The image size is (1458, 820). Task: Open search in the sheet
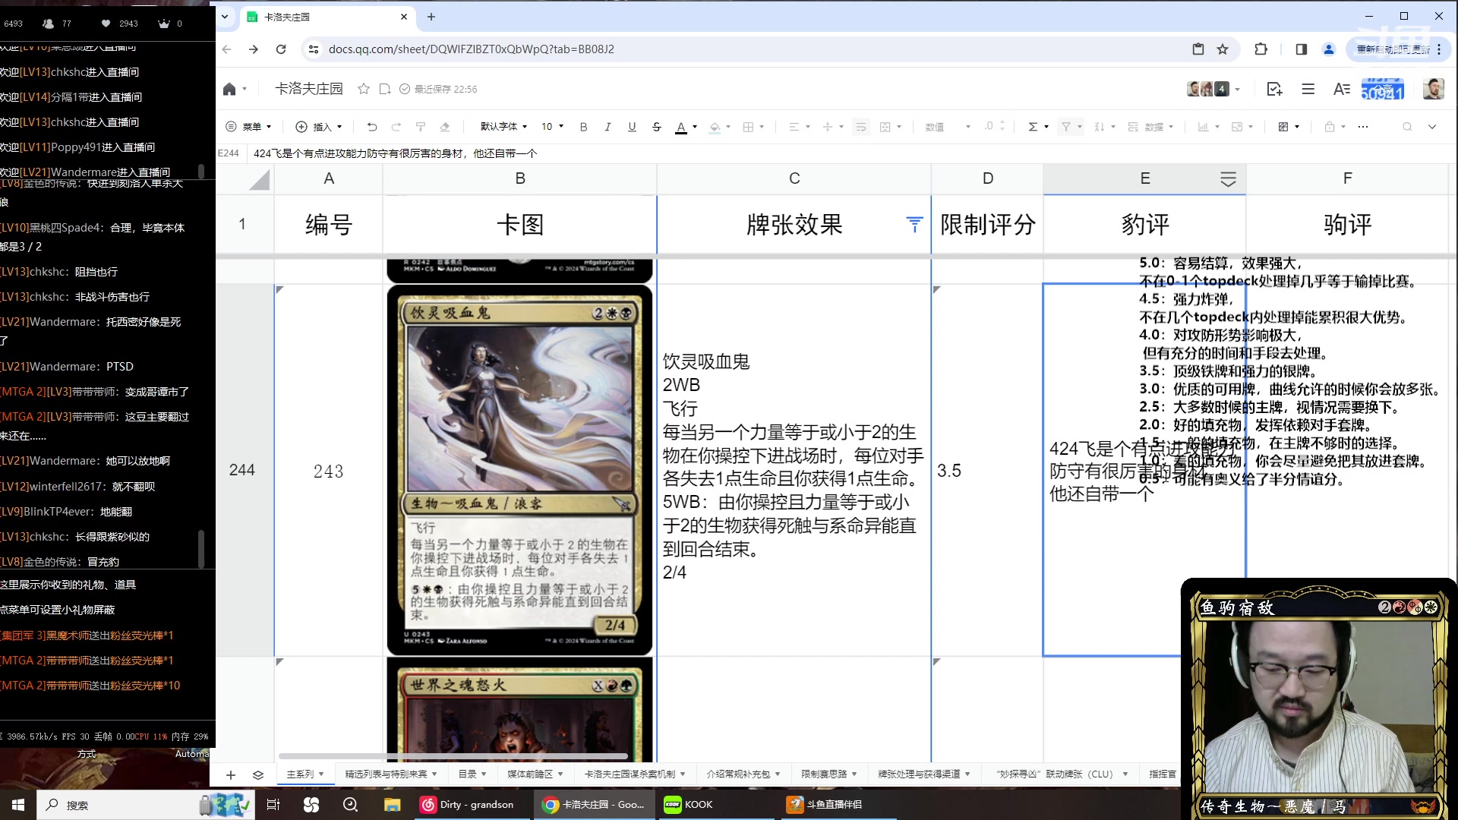click(1407, 127)
